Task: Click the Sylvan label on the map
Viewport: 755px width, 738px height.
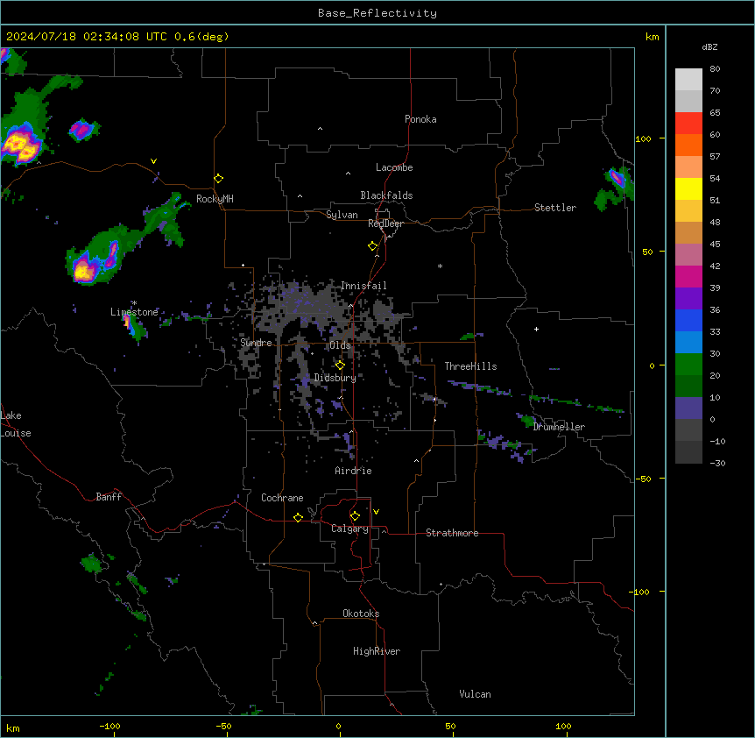Action: point(342,215)
